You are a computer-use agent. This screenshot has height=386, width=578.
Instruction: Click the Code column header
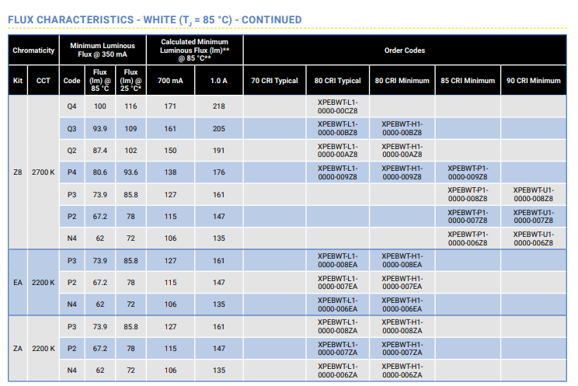tap(72, 80)
